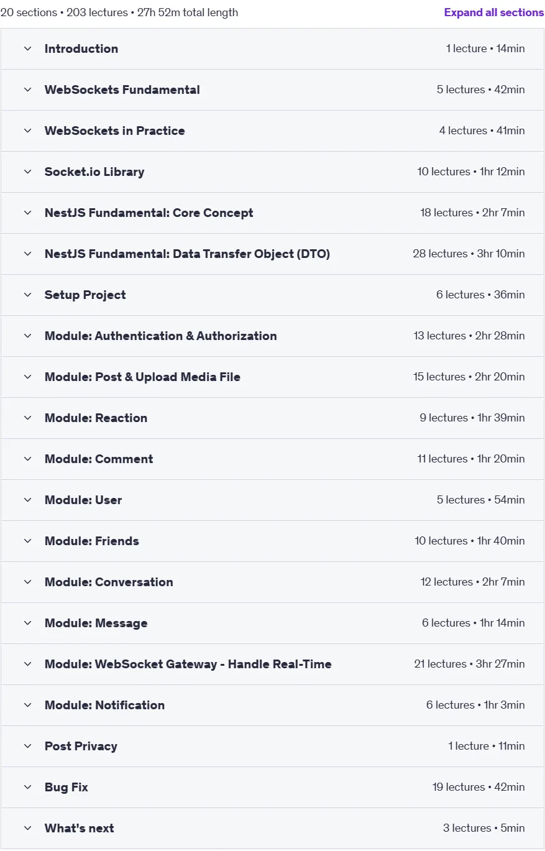Viewport: 545px width, 851px height.
Task: Expand NestJS Fundamental: Core Concept section
Action: [272, 213]
